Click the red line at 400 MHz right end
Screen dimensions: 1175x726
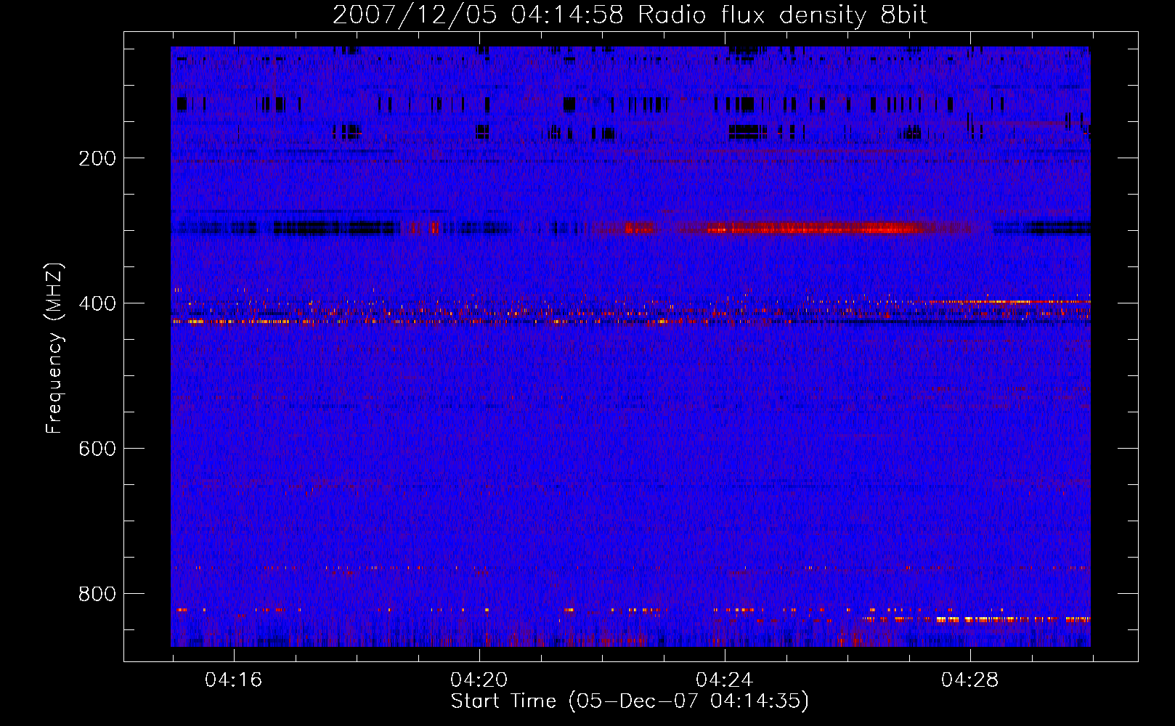tap(1009, 301)
